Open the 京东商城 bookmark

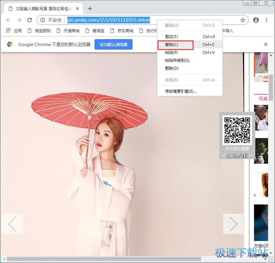122,31
